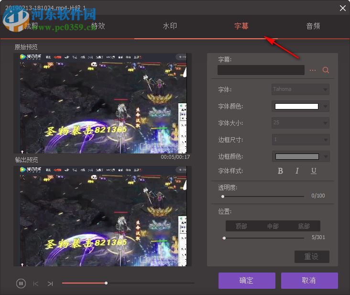
Task: Click the 位置 slider handle
Action: [224, 238]
